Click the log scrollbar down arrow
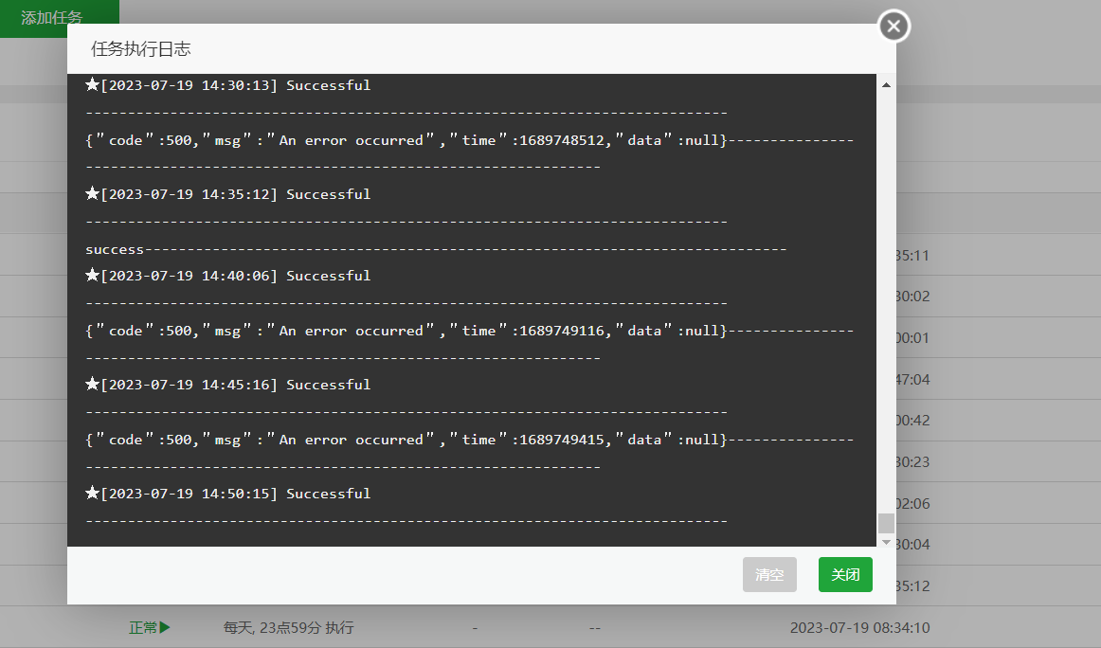The height and width of the screenshot is (648, 1101). 886,542
